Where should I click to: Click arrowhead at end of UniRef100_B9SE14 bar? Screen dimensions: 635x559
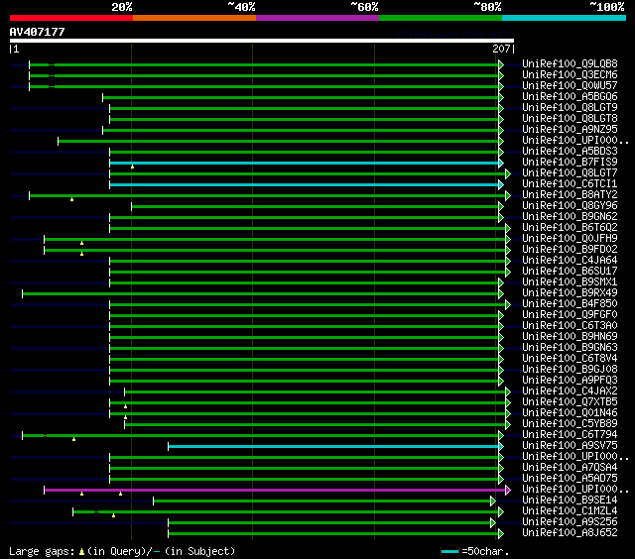click(493, 501)
